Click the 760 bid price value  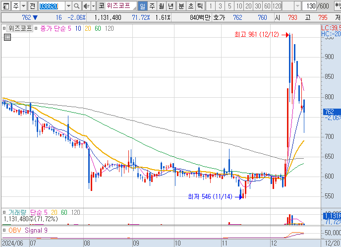click(x=262, y=18)
